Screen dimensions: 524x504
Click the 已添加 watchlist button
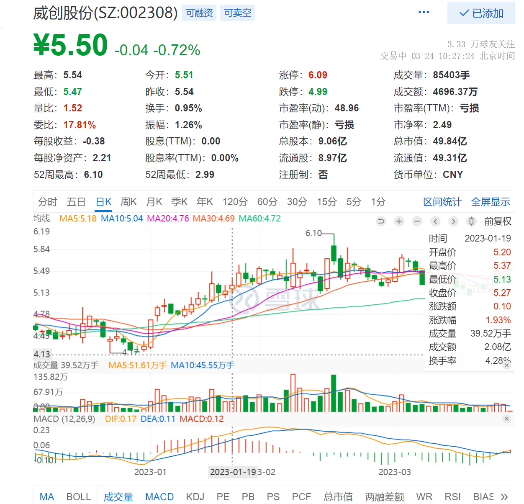pos(481,13)
